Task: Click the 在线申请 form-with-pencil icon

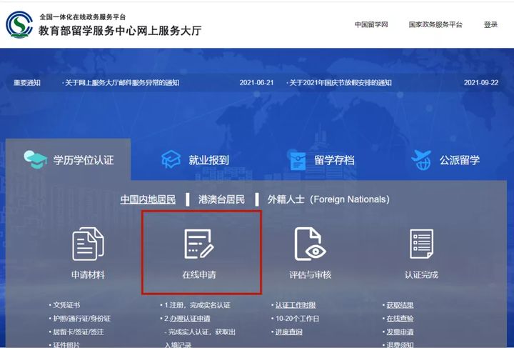Action: point(199,244)
